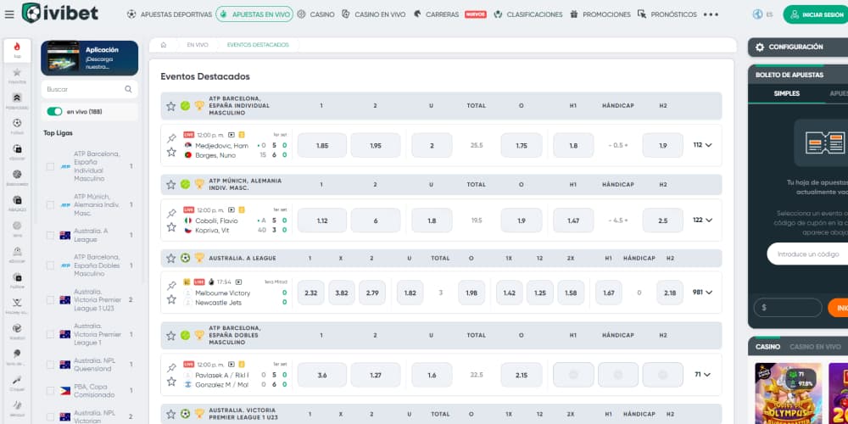Click En Vivo breadcrumb link

198,45
